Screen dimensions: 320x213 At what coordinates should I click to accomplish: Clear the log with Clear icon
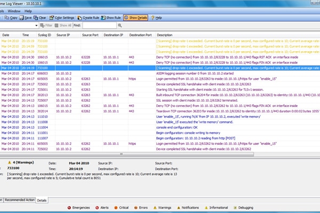(x=39, y=18)
